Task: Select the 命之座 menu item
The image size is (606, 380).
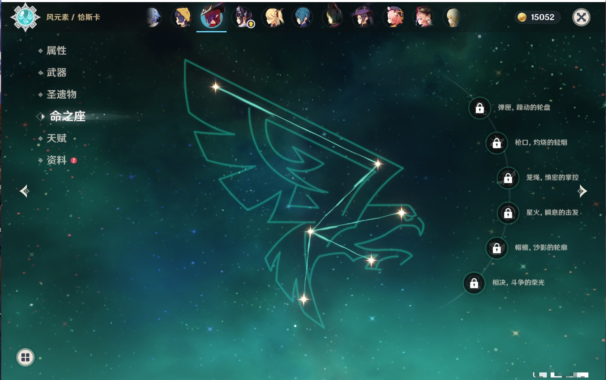Action: click(67, 116)
